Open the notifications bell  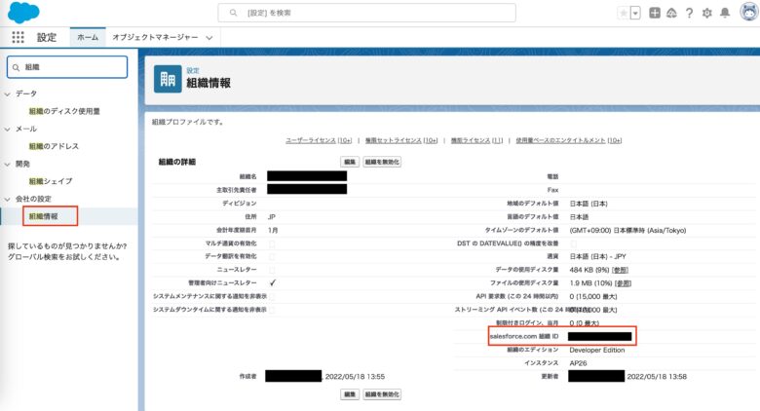725,13
